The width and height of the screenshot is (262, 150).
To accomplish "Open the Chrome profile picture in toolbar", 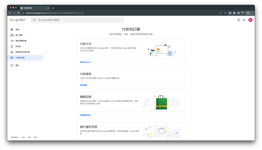I will pos(243,13).
